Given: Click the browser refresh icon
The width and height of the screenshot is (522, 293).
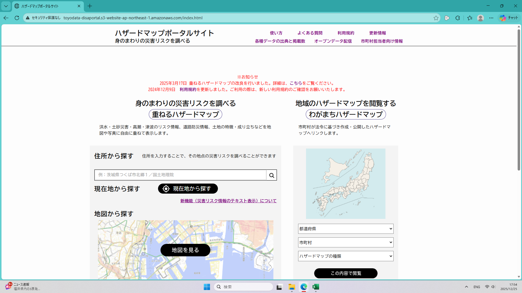Looking at the screenshot, I should click(x=17, y=18).
